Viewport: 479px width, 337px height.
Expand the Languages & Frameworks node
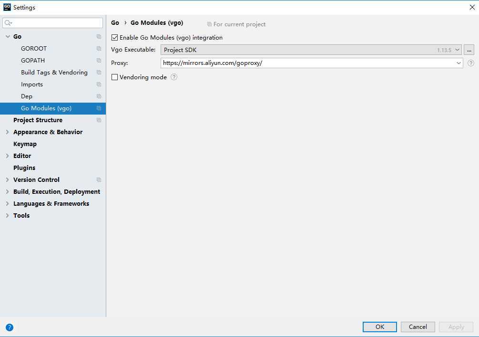pyautogui.click(x=7, y=203)
